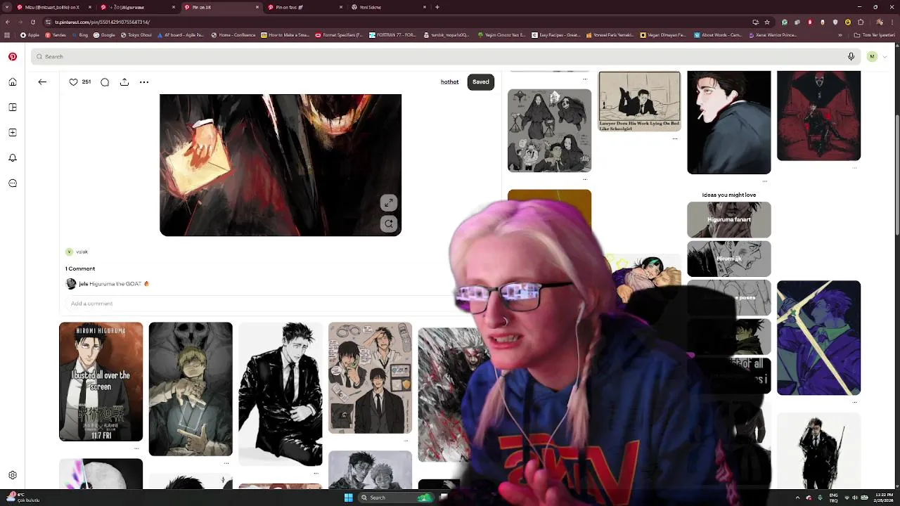Open the grey group sketch pin
This screenshot has width=900, height=506.
point(549,131)
